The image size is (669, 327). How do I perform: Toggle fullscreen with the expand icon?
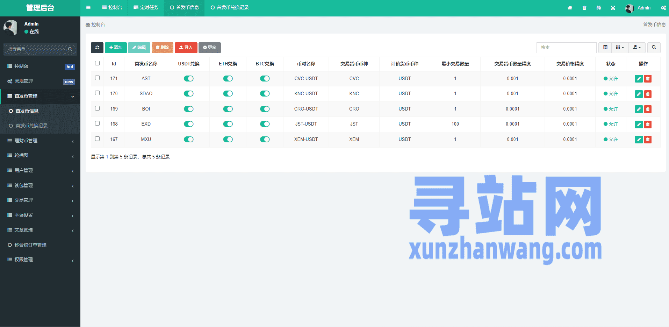[x=613, y=8]
